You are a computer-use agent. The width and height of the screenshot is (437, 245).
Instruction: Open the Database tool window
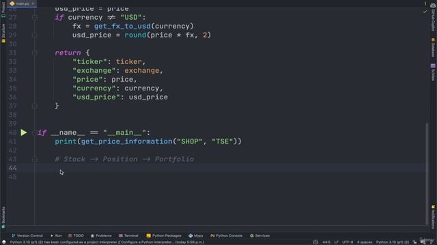pyautogui.click(x=433, y=48)
